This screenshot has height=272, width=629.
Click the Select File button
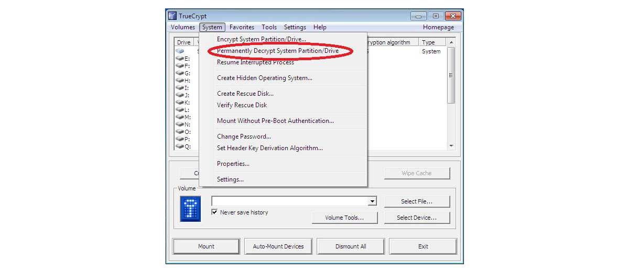tap(417, 201)
